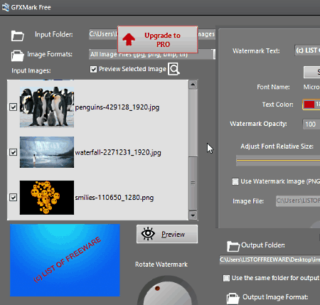320x305 pixels.
Task: Click file name waterfall-2271231_1920.jpg
Action: tap(118, 152)
